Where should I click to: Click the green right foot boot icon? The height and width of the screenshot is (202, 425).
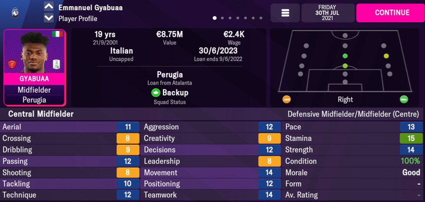[x=404, y=99]
